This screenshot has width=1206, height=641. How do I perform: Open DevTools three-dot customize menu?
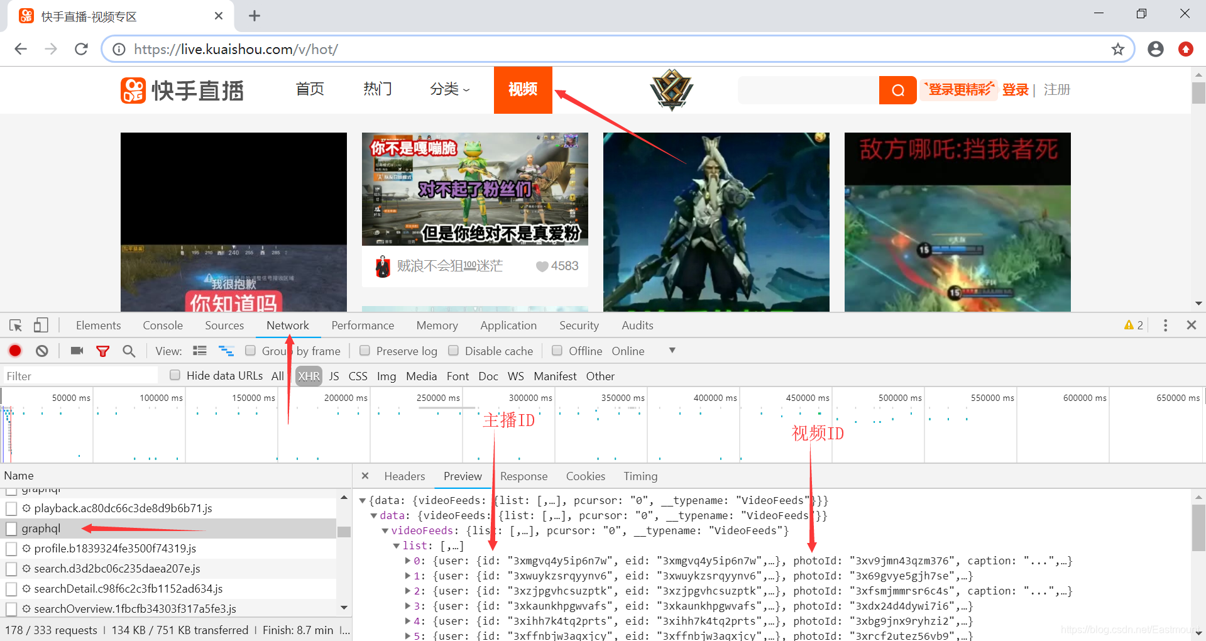click(1165, 325)
